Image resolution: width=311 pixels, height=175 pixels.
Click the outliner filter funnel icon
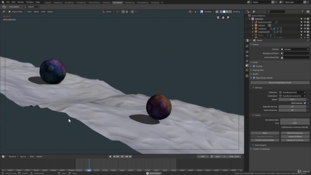click(302, 12)
